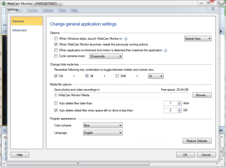Viewport: 226px width, 168px height.
Task: Open the Normal View dropdown
Action: click(198, 39)
